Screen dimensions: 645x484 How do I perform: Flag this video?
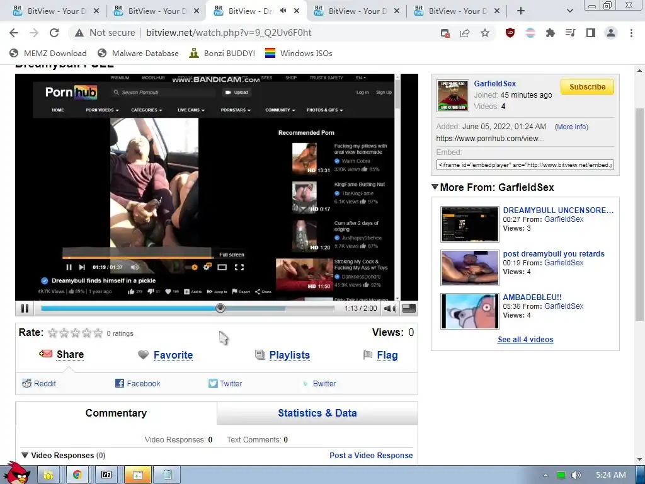[387, 355]
